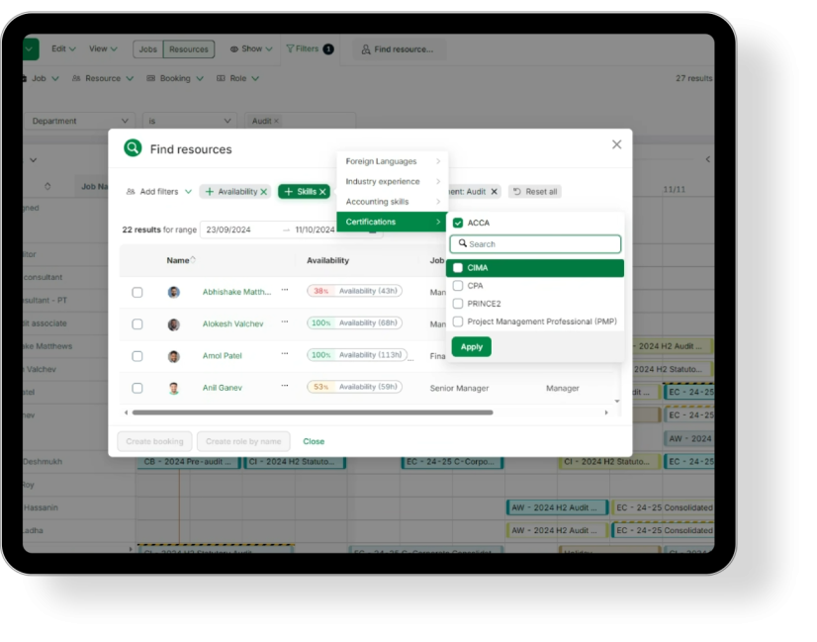
Task: Enable the CPA checkbox
Action: (x=459, y=286)
